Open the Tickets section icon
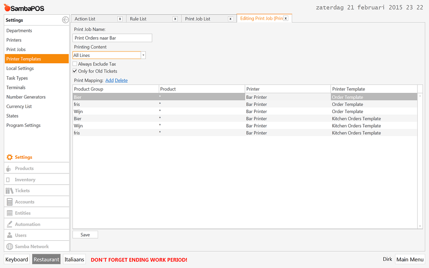The image size is (429, 268). [9, 190]
